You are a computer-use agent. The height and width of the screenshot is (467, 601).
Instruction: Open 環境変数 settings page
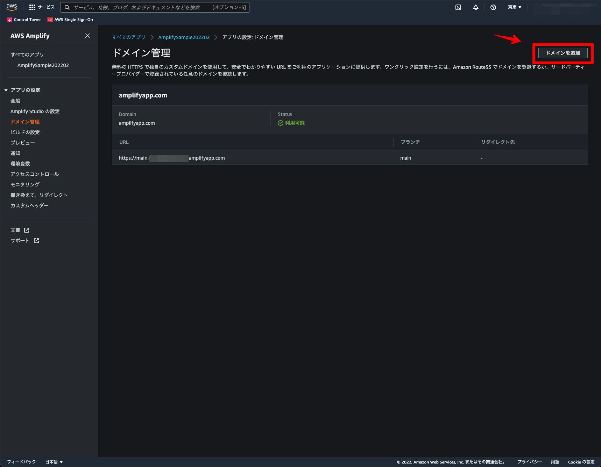[x=20, y=163]
